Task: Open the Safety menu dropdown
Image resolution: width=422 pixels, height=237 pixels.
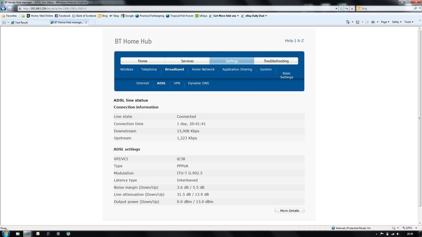Action: point(396,22)
